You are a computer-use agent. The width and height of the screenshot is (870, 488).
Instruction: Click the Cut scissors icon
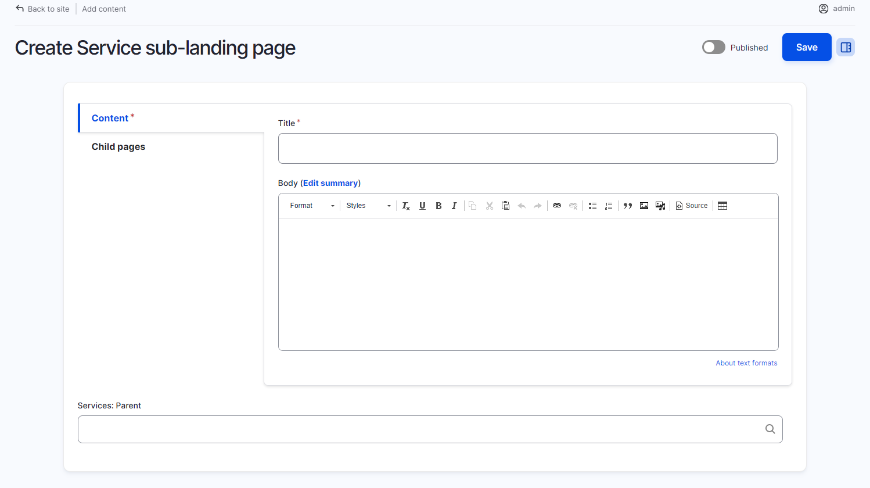tap(489, 206)
